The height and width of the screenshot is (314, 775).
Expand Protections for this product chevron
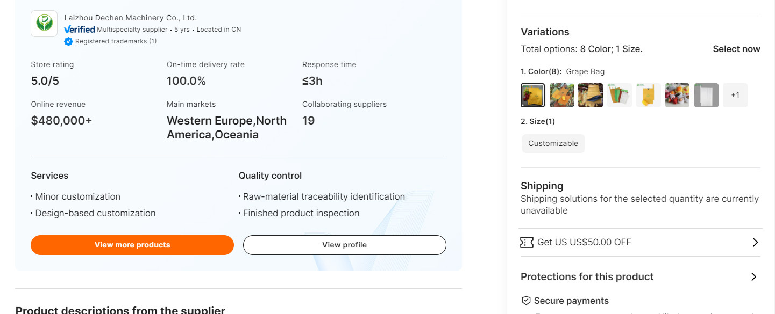tap(753, 277)
